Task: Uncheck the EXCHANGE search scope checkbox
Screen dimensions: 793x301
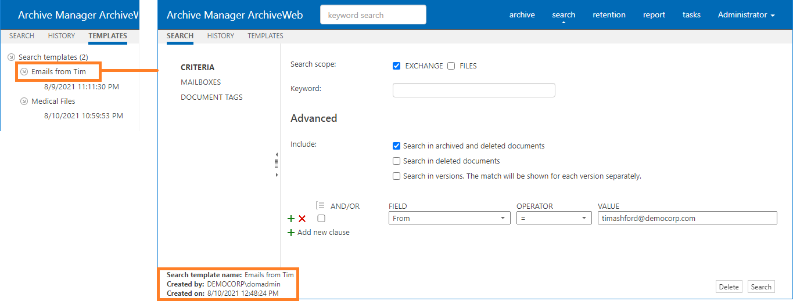Action: pos(397,66)
